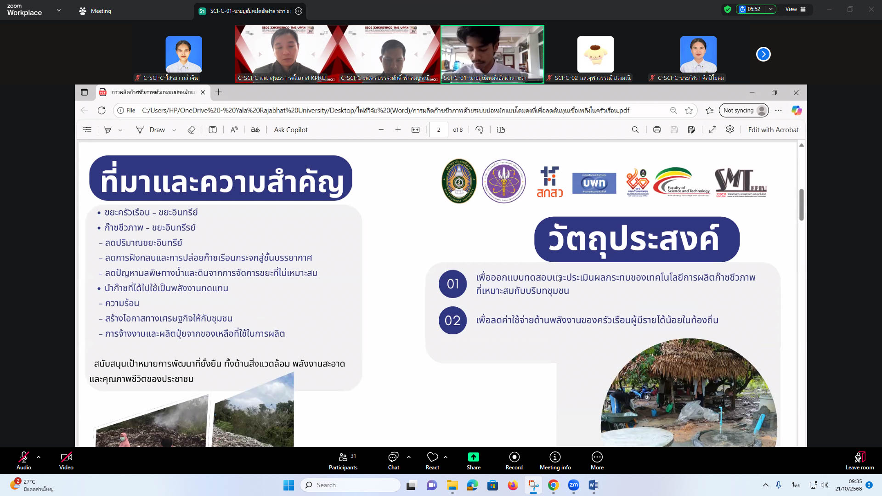Open Zoom Workplace dropdown chevron

pyautogui.click(x=58, y=10)
